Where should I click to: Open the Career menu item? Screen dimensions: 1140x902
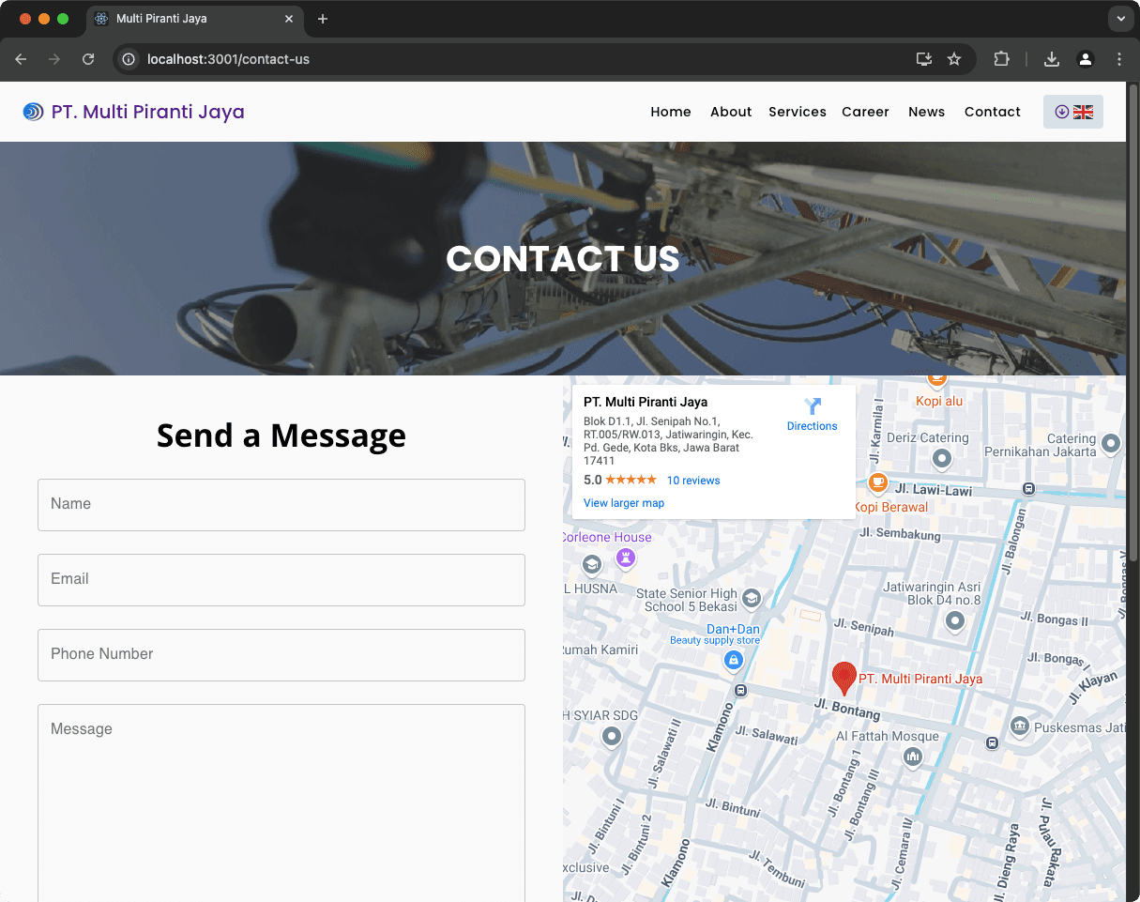click(x=865, y=112)
